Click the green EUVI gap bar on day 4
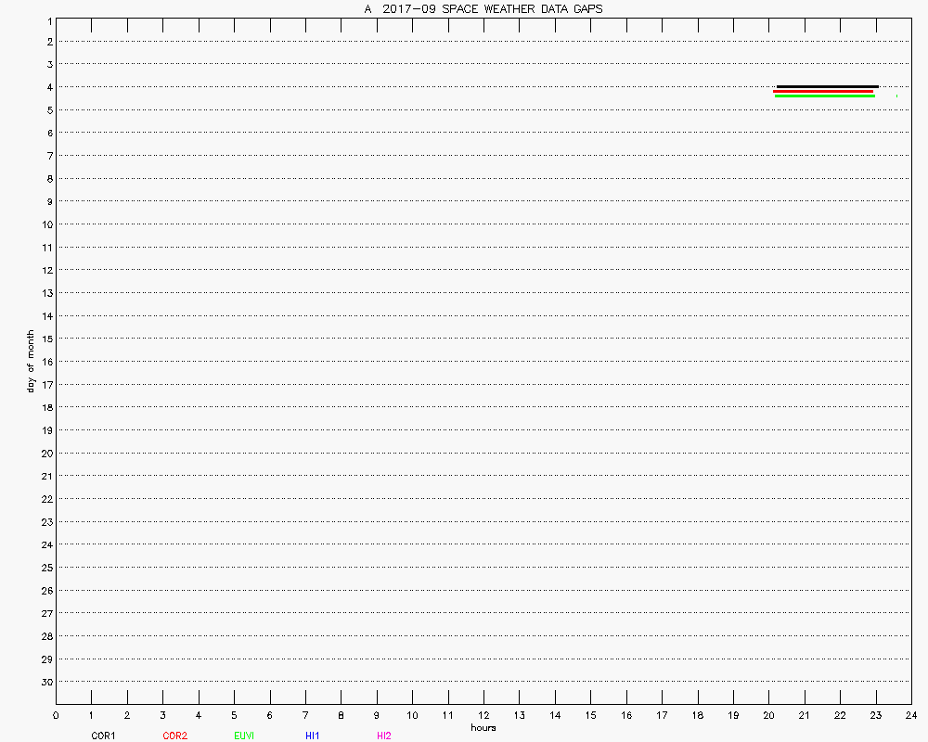 (825, 96)
